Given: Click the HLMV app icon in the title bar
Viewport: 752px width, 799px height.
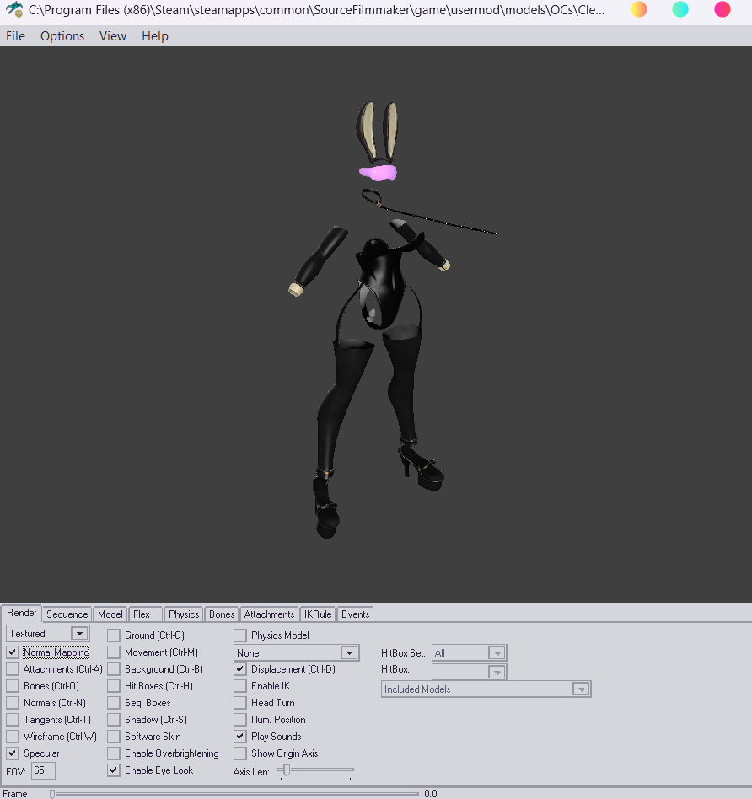Looking at the screenshot, I should [14, 9].
